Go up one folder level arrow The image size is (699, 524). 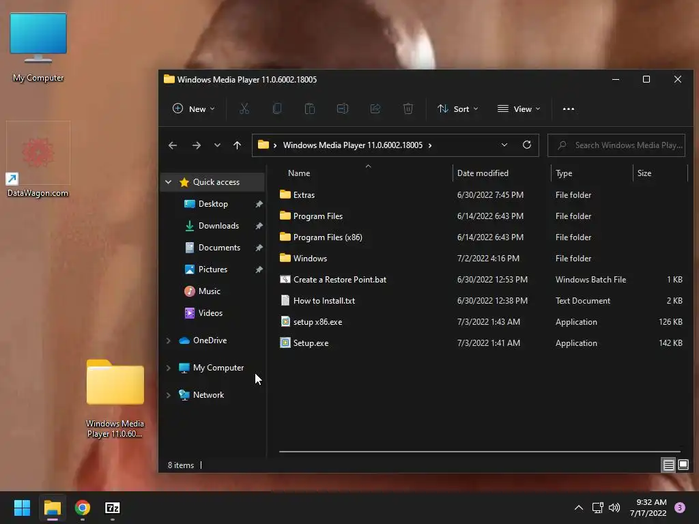pyautogui.click(x=237, y=145)
